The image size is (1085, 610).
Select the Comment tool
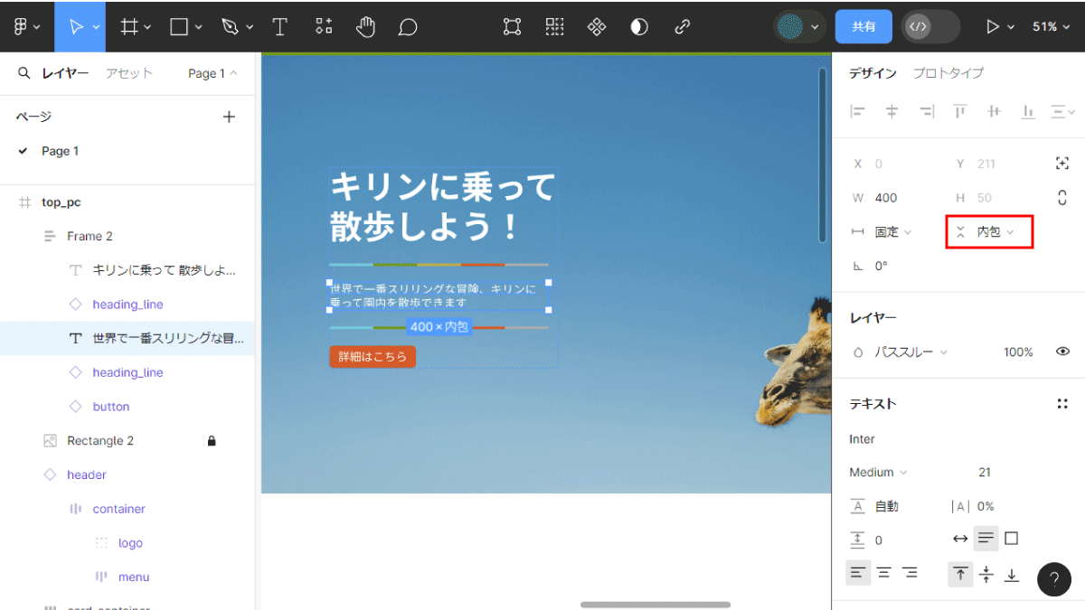pyautogui.click(x=408, y=27)
